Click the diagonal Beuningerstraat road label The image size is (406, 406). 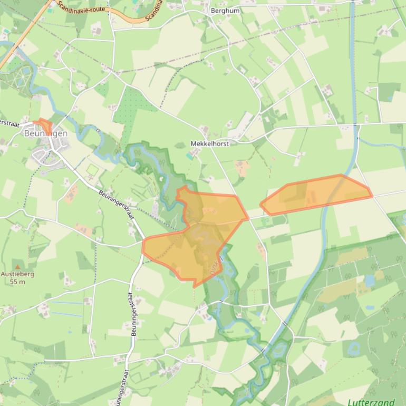[x=117, y=205]
